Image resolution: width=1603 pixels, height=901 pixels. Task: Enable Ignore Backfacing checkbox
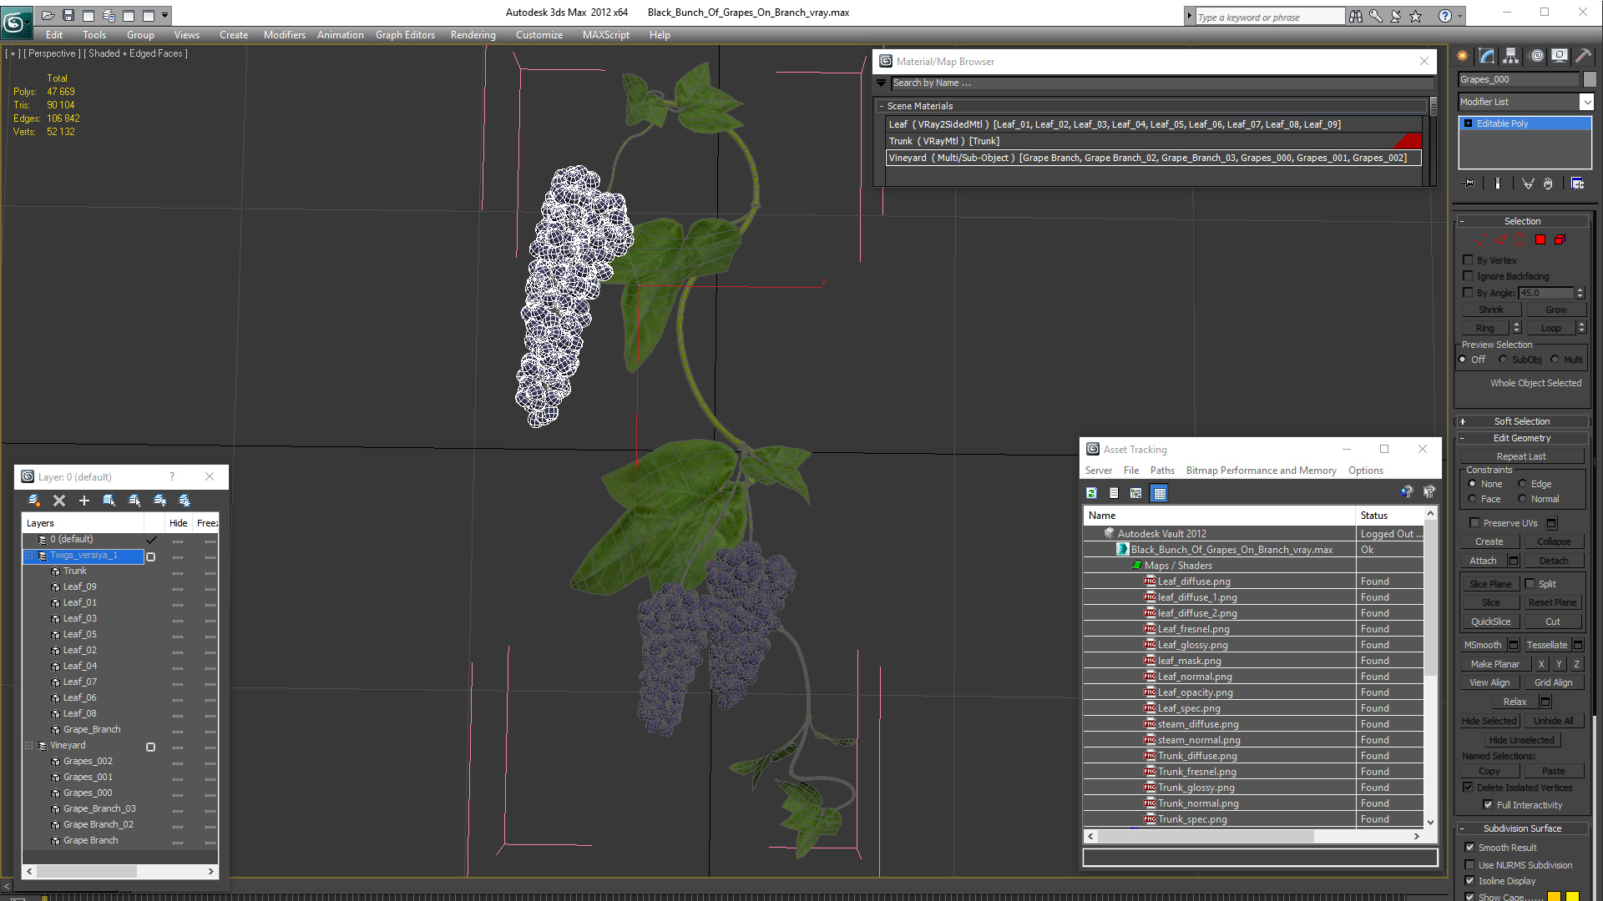pyautogui.click(x=1469, y=276)
